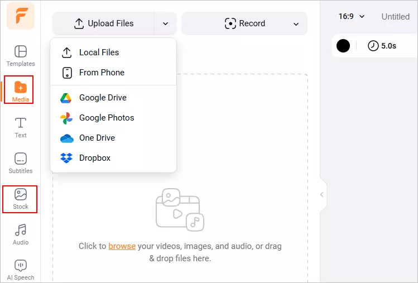Click the FlexClip logo icon
The width and height of the screenshot is (418, 283).
click(x=21, y=16)
